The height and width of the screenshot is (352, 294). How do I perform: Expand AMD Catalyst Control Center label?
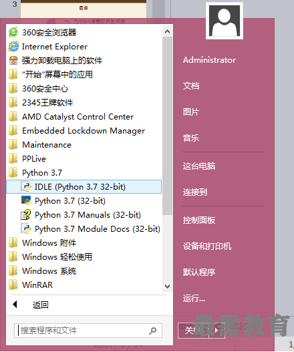(78, 117)
